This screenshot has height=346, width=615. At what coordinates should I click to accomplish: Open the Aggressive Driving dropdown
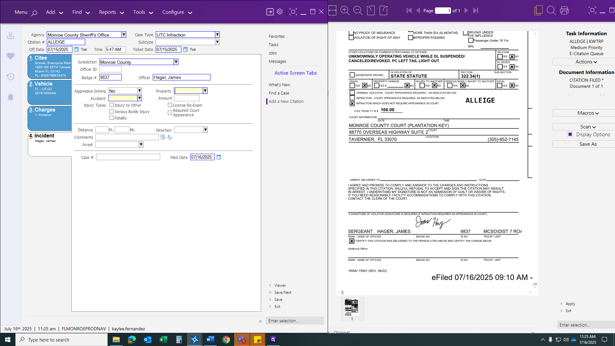(x=139, y=91)
